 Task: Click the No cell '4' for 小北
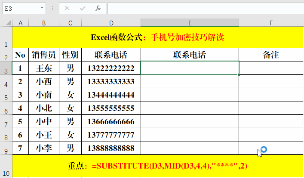[20, 108]
